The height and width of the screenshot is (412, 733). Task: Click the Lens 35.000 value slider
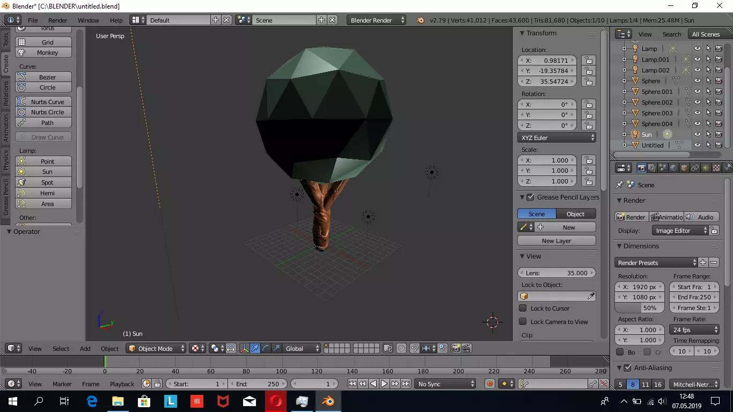pos(556,273)
